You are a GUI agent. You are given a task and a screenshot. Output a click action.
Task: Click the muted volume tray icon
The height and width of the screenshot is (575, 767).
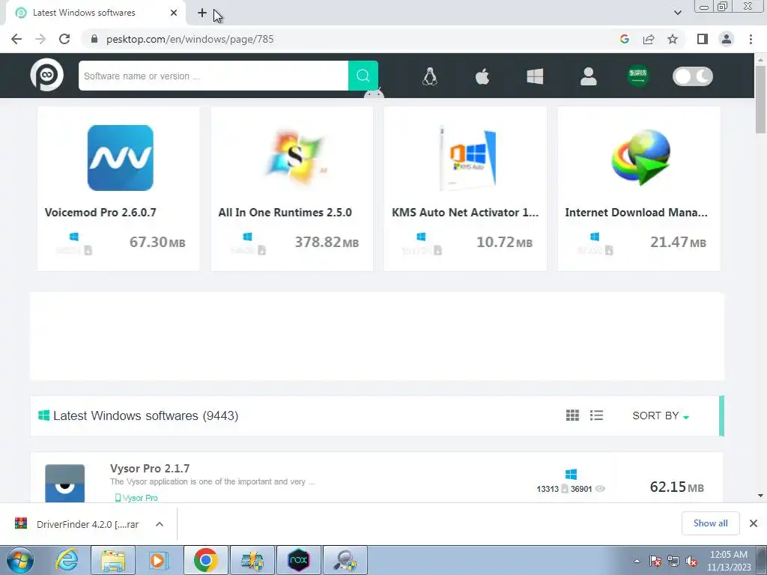tap(691, 561)
